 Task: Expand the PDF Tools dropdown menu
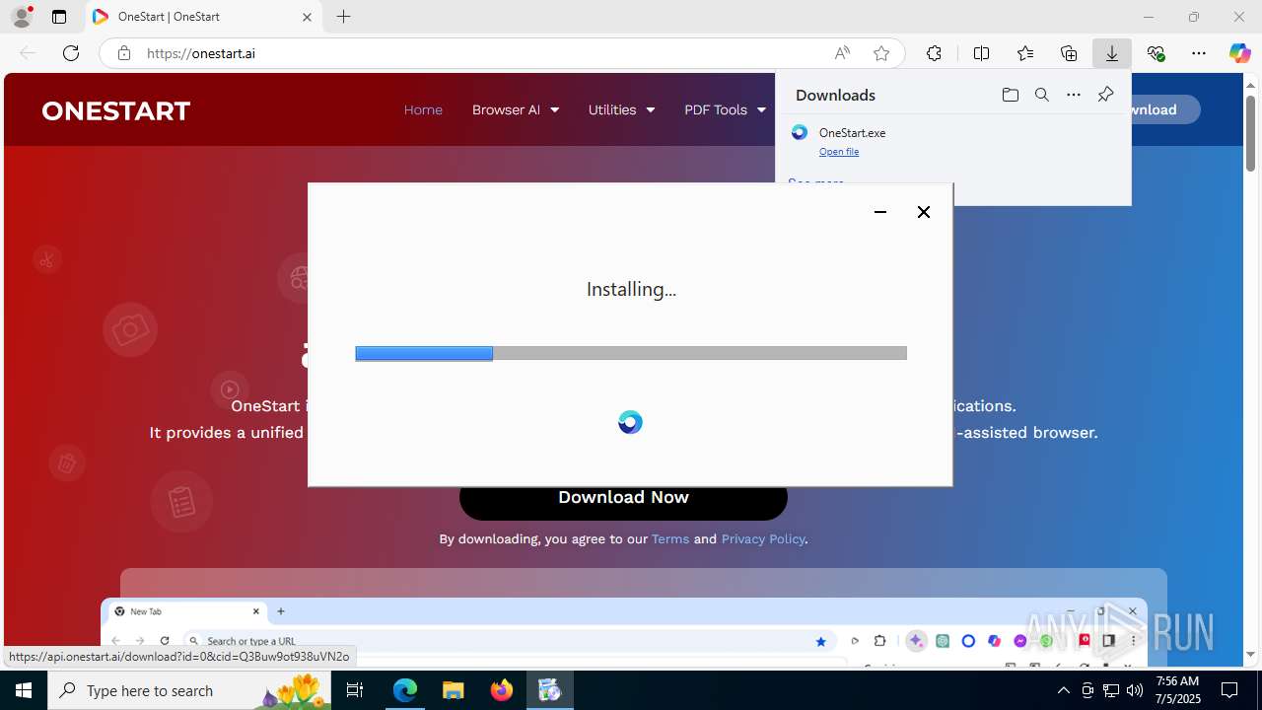725,109
